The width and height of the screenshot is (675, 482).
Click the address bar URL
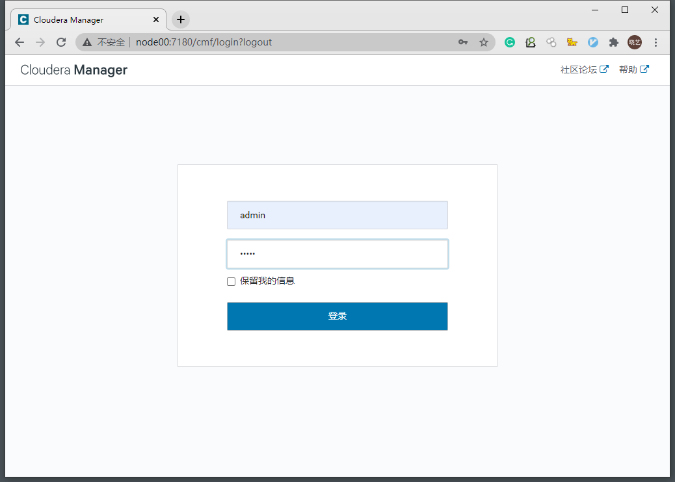(204, 42)
